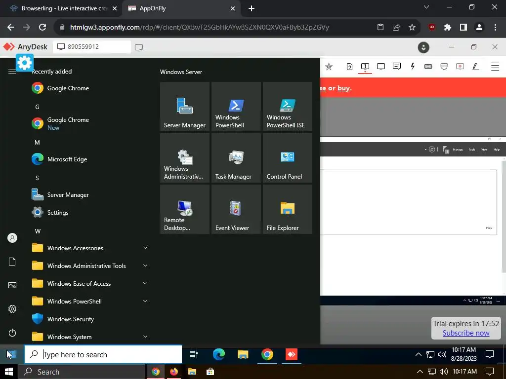Image resolution: width=506 pixels, height=379 pixels.
Task: Open Documents icon in Start sidebar
Action: (x=12, y=262)
